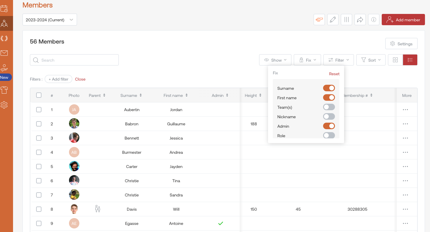Toggle off First name fix switch
Image resolution: width=430 pixels, height=232 pixels.
tap(329, 97)
